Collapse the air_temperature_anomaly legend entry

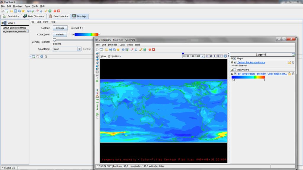(x=232, y=74)
